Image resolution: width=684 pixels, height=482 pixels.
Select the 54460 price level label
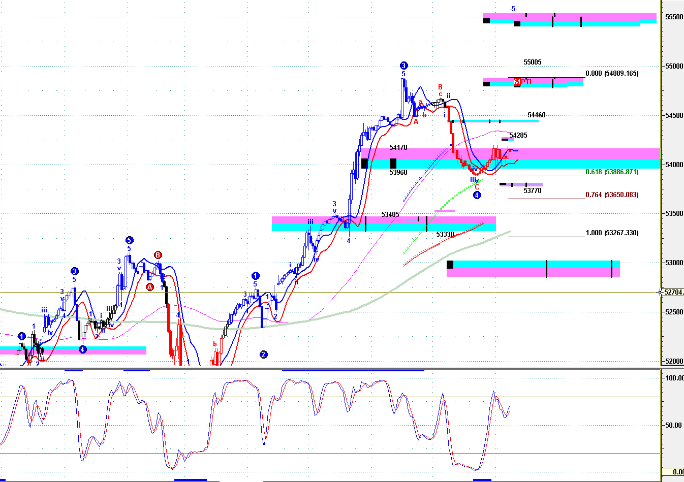click(x=537, y=115)
